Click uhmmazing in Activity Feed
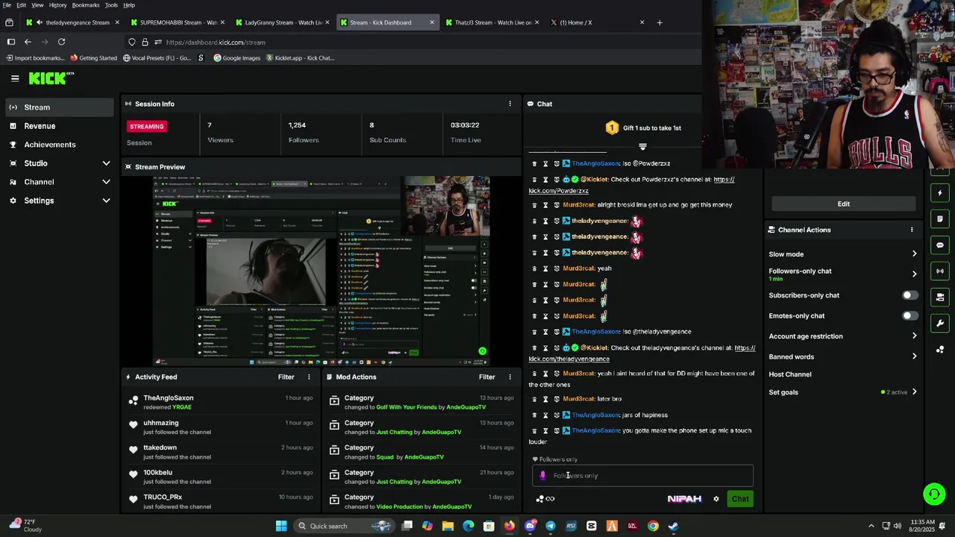 [x=161, y=423]
